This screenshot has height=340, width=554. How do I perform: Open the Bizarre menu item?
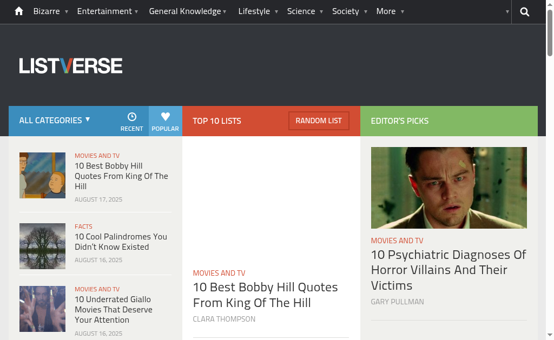click(47, 11)
